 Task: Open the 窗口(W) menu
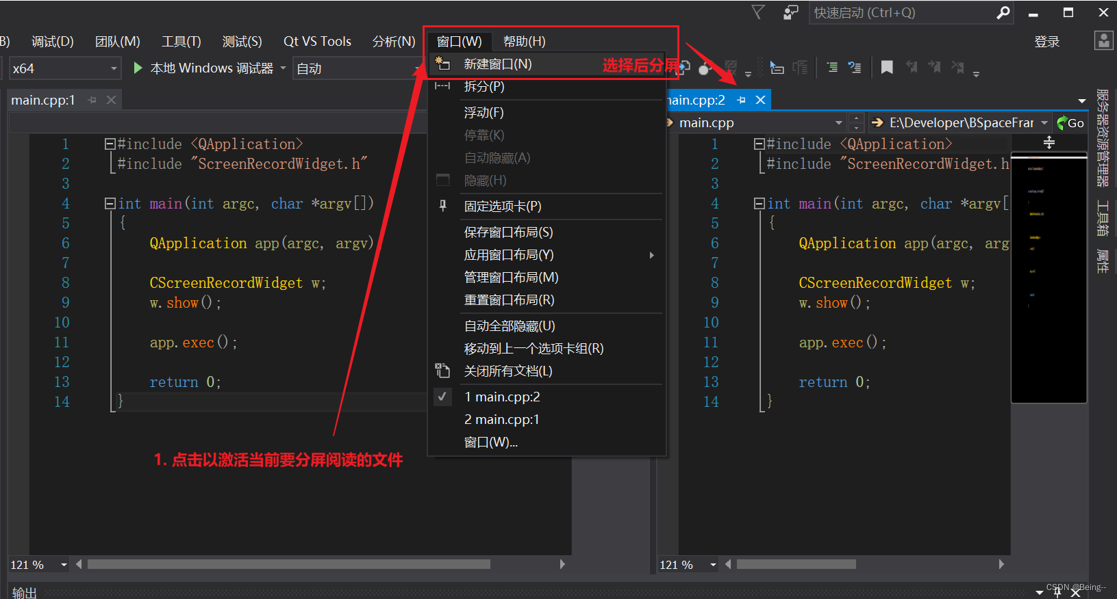pyautogui.click(x=459, y=41)
